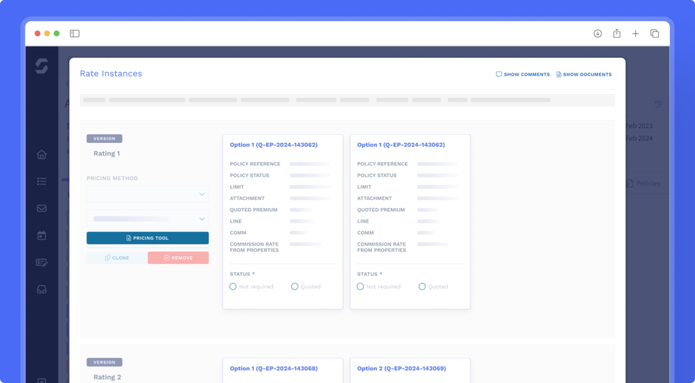Open the mail envelope icon in sidebar

(41, 208)
